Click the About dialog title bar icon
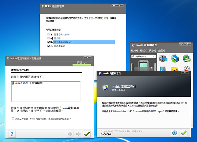Viewport: 197px width, 142px height. click(100, 73)
